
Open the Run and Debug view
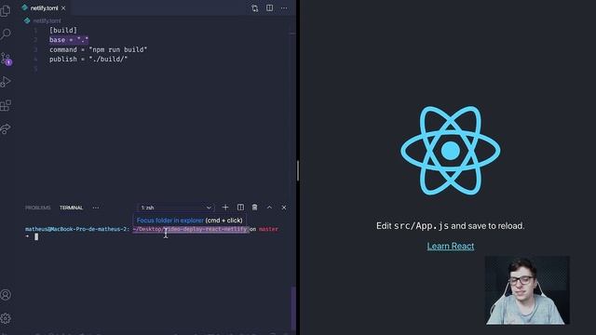pos(6,82)
